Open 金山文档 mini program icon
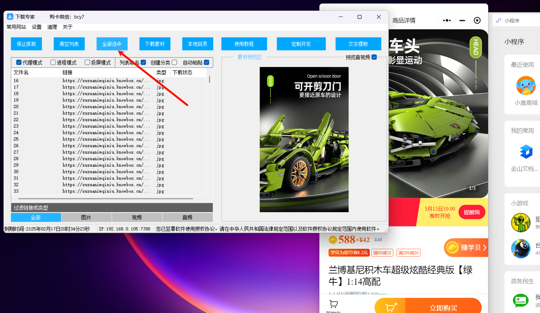This screenshot has height=313, width=540. click(526, 152)
